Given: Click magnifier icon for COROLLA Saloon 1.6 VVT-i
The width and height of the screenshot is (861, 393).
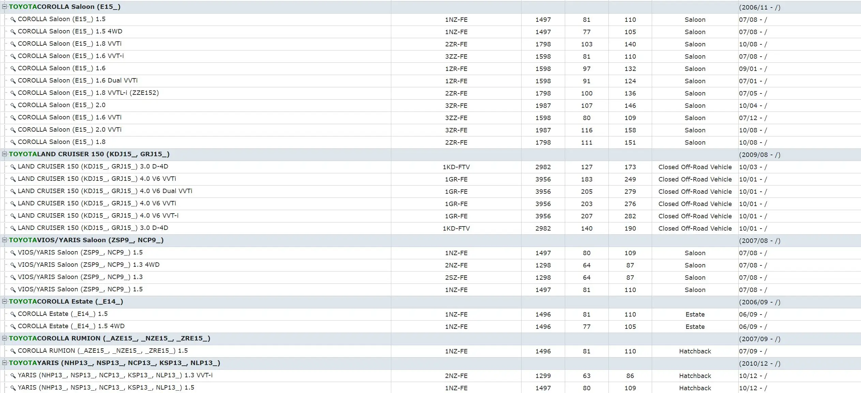Looking at the screenshot, I should (x=13, y=56).
